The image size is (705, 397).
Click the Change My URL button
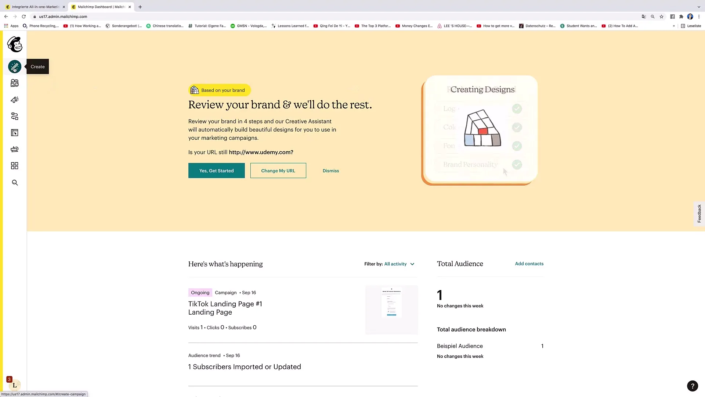[278, 171]
